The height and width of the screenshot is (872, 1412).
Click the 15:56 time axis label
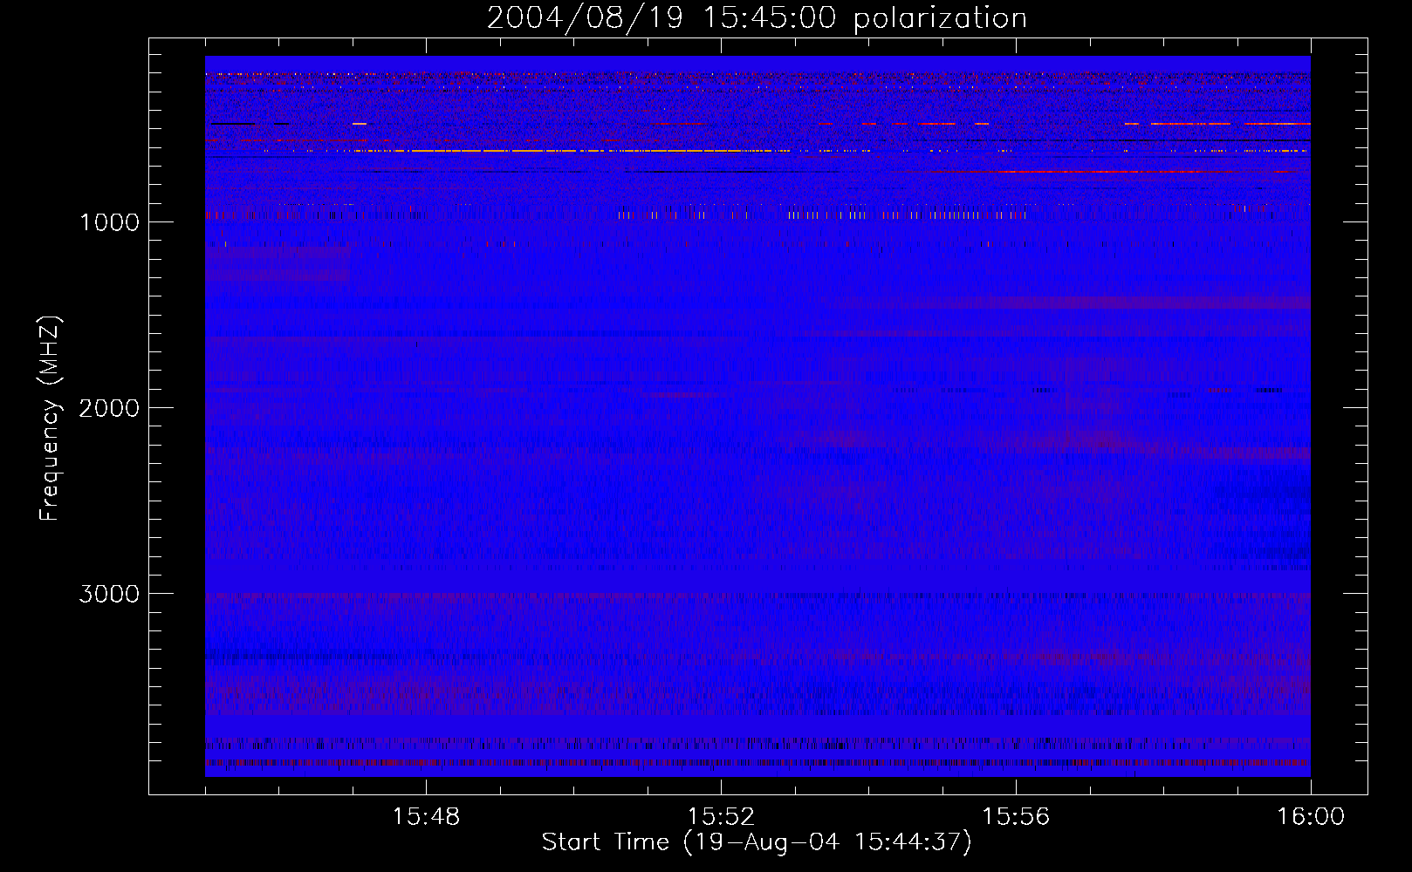1016,817
